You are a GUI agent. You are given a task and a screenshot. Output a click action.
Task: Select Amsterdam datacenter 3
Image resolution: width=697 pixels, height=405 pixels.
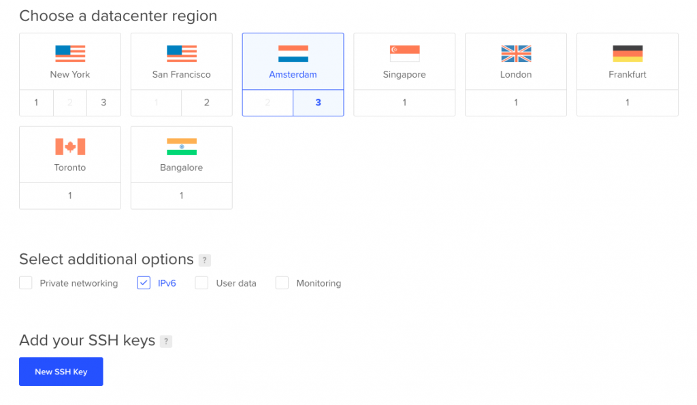[319, 103]
